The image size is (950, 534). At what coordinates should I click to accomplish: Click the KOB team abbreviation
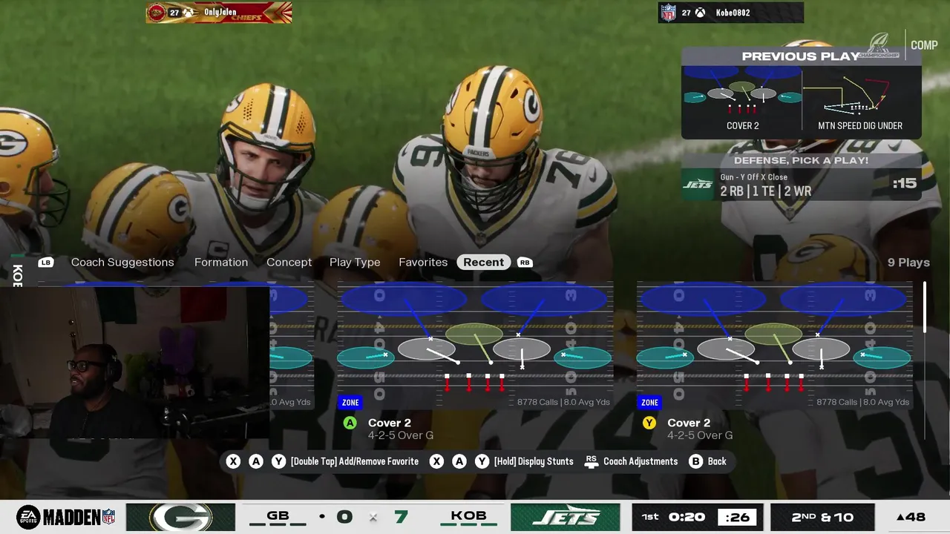point(469,515)
